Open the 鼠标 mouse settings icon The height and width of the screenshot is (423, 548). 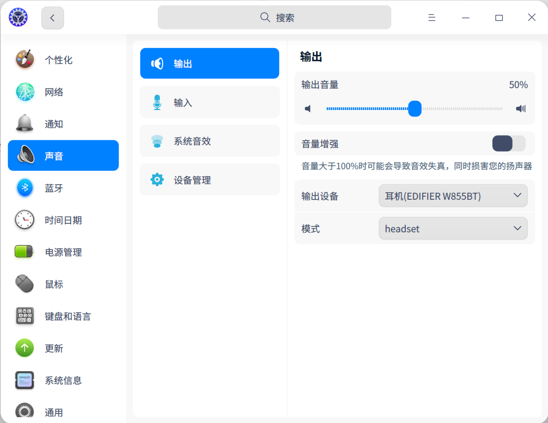(24, 284)
